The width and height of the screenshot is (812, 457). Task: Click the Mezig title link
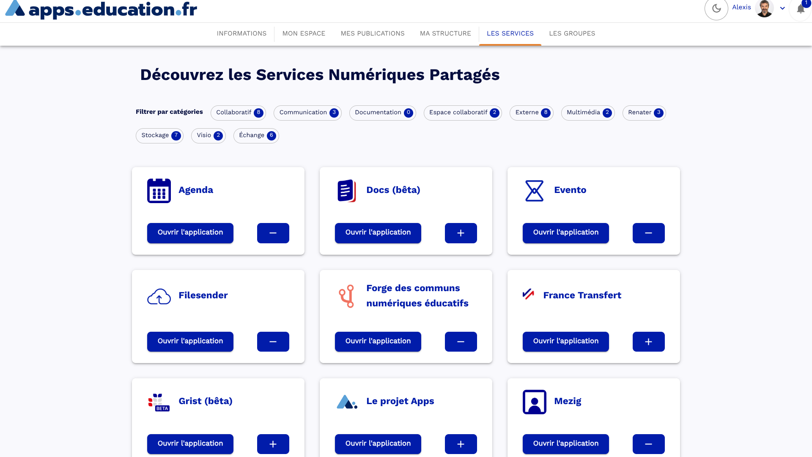tap(568, 401)
